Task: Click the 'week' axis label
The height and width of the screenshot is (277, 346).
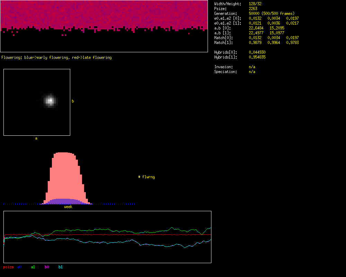Action: point(68,207)
